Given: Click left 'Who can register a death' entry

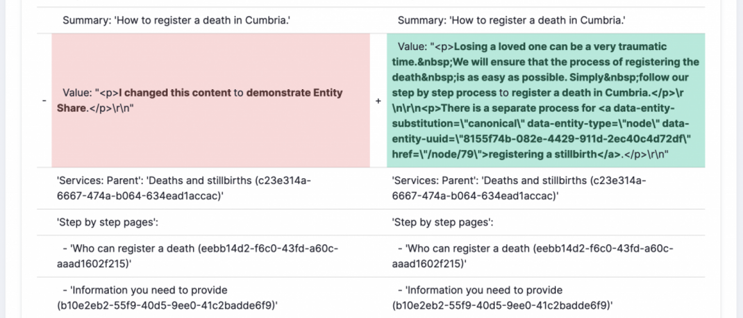Looking at the screenshot, I should (x=198, y=256).
